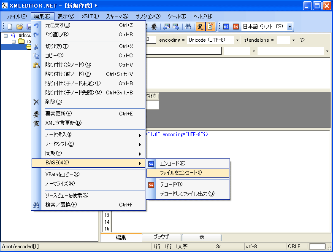
Task: Click the new document toolbar icon
Action: [x=10, y=27]
